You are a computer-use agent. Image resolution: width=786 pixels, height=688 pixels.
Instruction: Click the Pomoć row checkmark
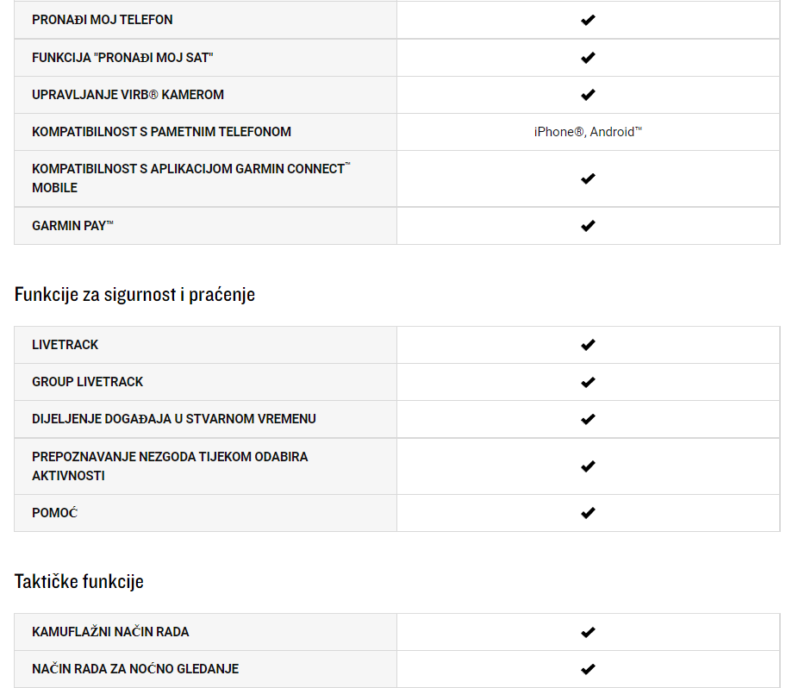[588, 513]
